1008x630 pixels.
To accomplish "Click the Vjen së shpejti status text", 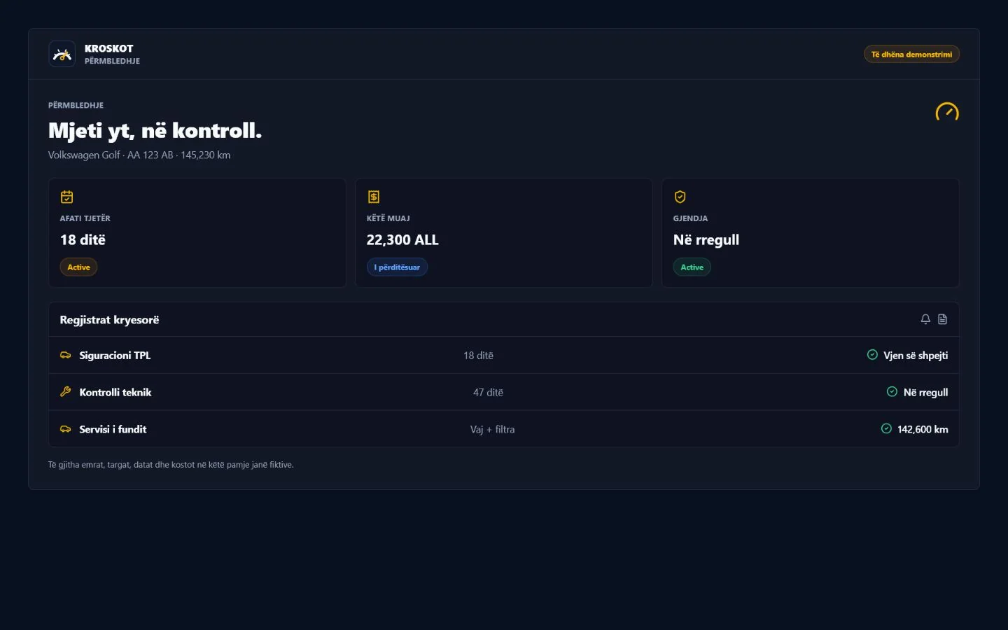I will pos(916,356).
